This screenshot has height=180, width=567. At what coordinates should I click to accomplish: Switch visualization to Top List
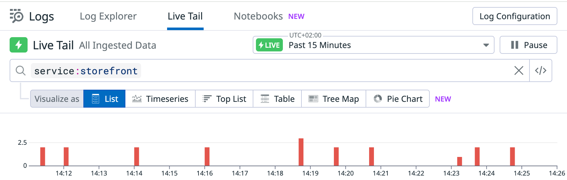(224, 99)
